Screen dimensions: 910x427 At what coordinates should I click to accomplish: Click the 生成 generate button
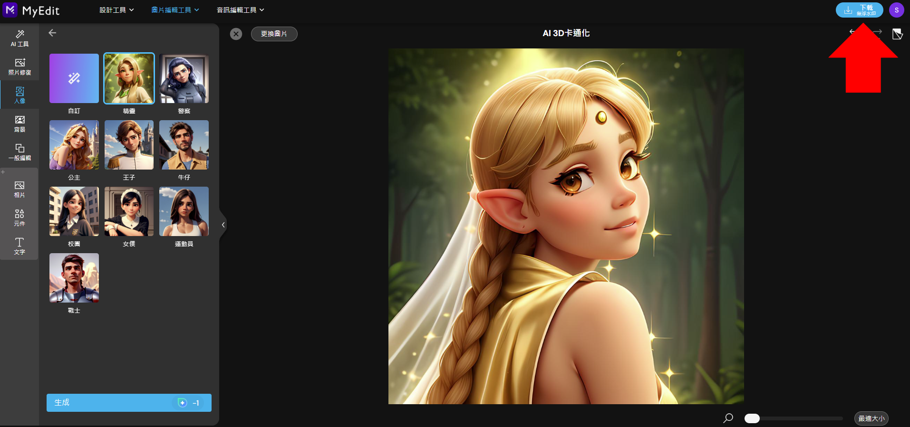pos(129,403)
